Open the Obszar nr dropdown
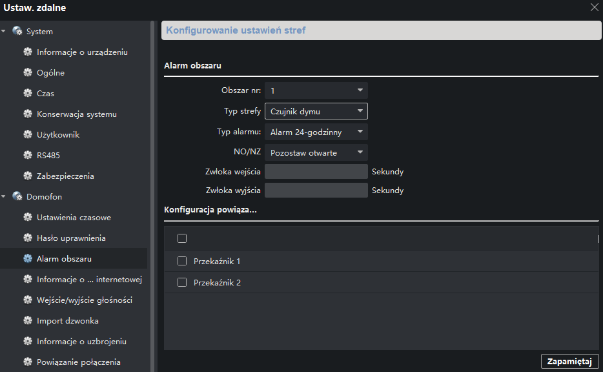This screenshot has height=372, width=603. pos(316,90)
